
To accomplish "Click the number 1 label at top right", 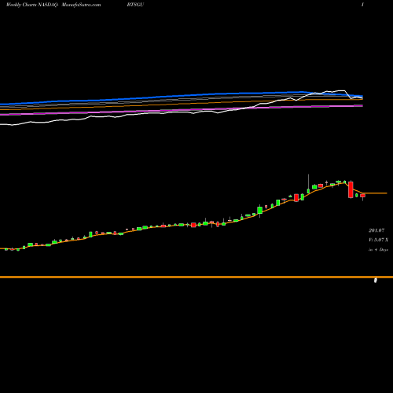I will click(x=362, y=5).
